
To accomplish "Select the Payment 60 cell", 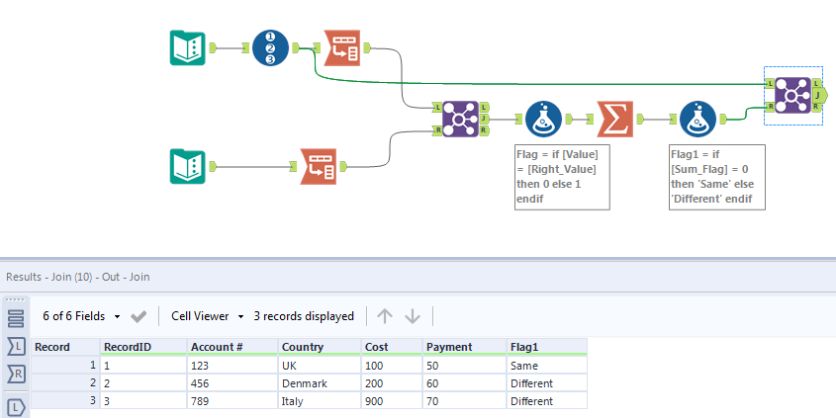I will point(464,383).
